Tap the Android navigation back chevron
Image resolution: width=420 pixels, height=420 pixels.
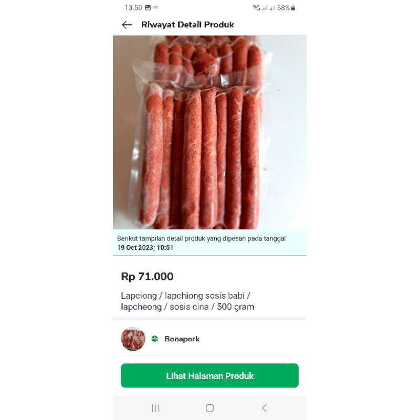click(264, 408)
